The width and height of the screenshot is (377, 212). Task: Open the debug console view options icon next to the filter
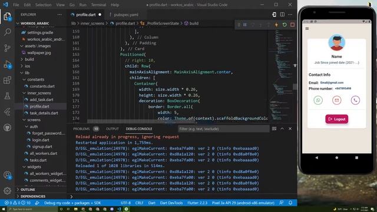(274, 129)
